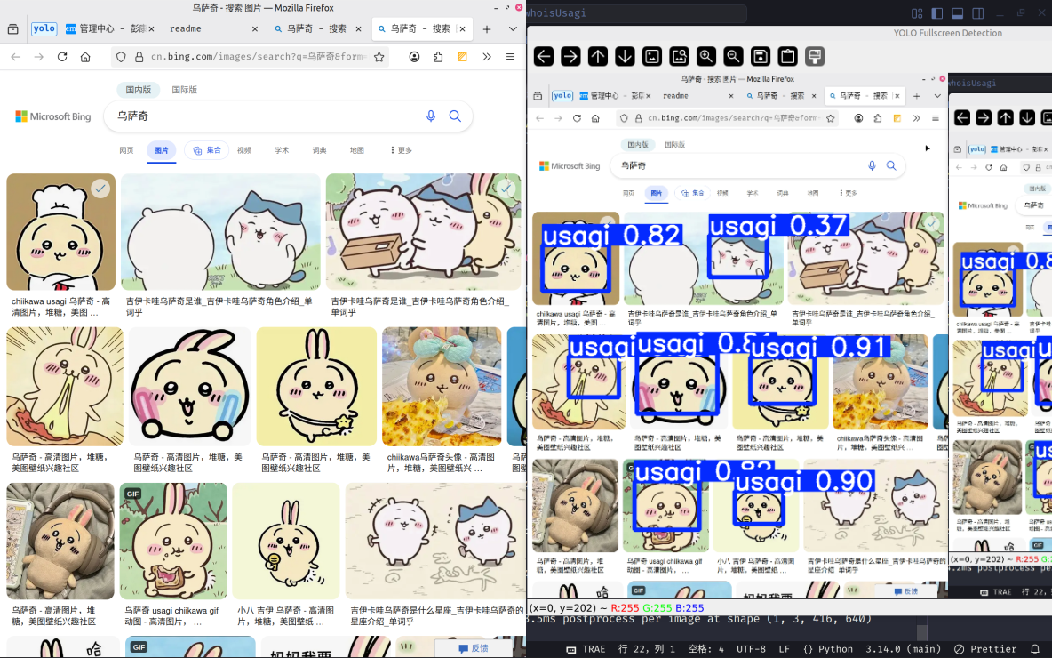Zoom out using the magnifier-minus icon
Image resolution: width=1052 pixels, height=658 pixels.
732,56
